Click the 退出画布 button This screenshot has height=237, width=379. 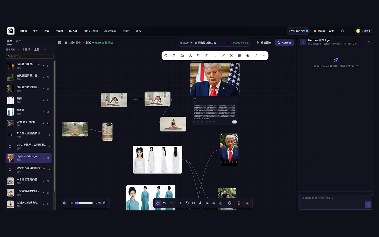point(264,43)
